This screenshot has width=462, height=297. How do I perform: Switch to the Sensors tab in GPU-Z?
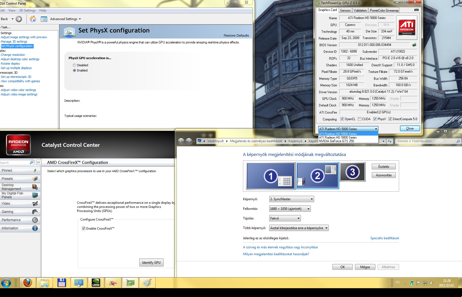pos(345,10)
